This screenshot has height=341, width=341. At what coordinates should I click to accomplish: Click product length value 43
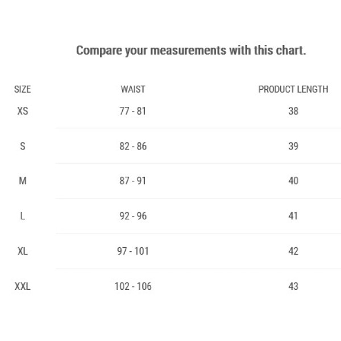coord(293,286)
